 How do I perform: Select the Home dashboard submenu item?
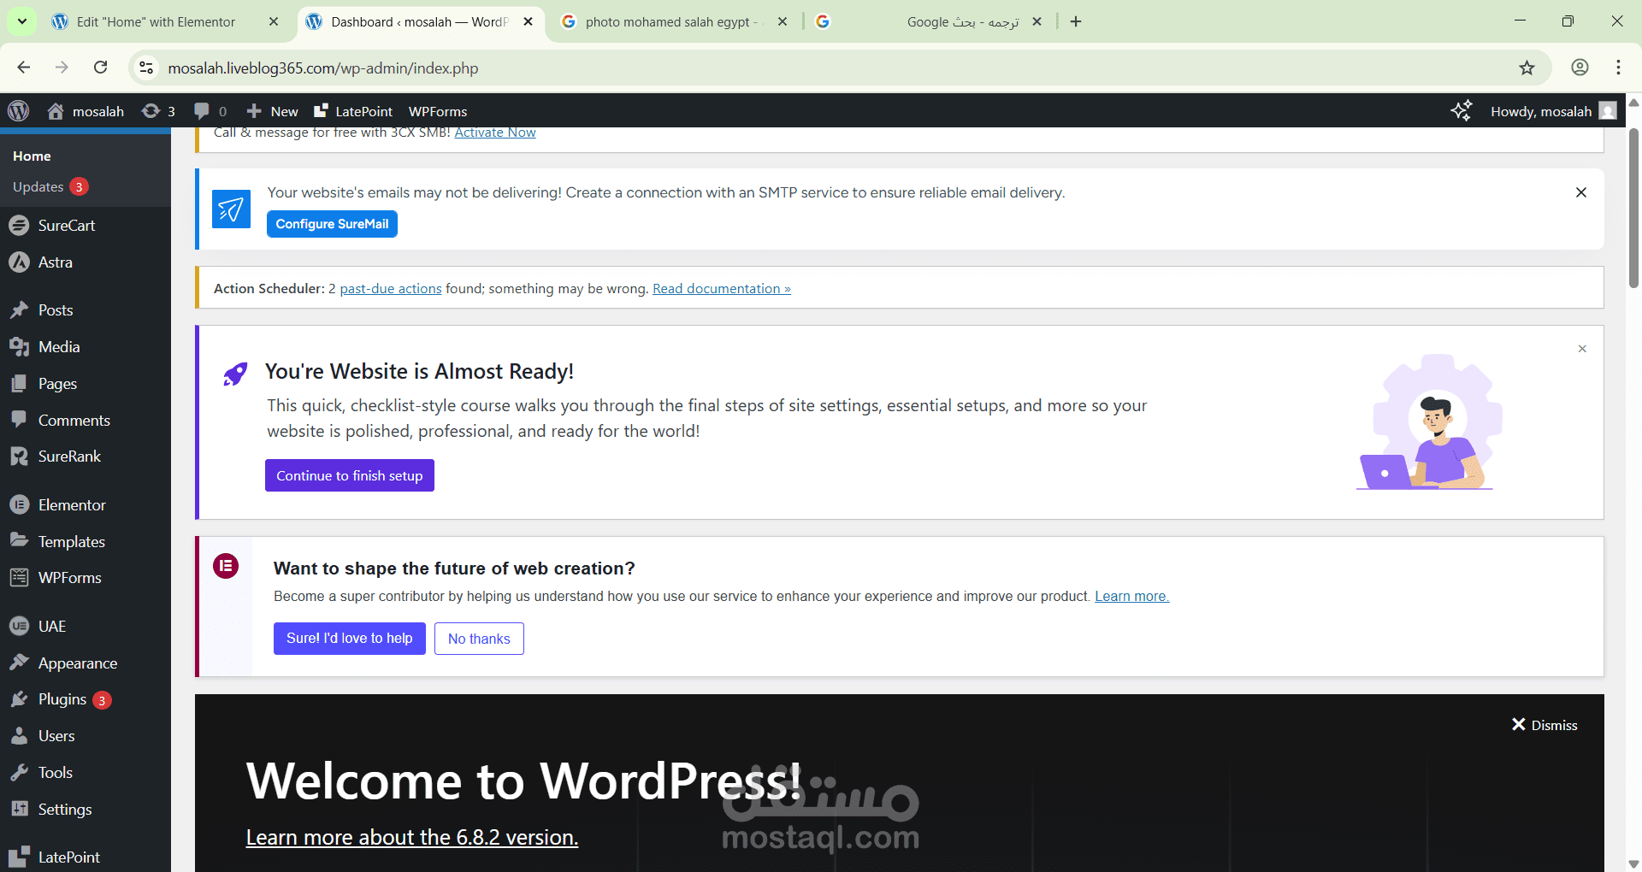(32, 156)
